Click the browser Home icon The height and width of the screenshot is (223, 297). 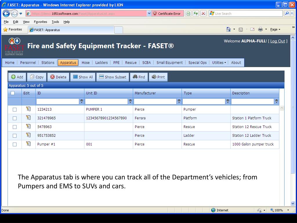pyautogui.click(x=229, y=29)
